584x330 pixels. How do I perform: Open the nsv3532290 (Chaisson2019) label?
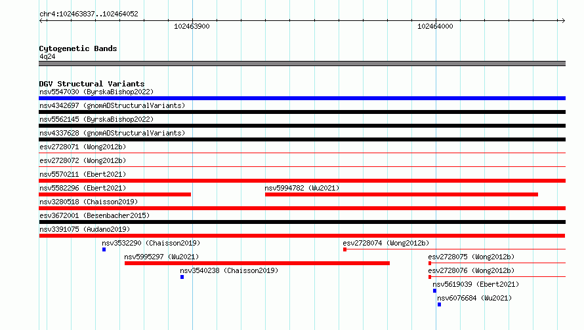tap(151, 243)
